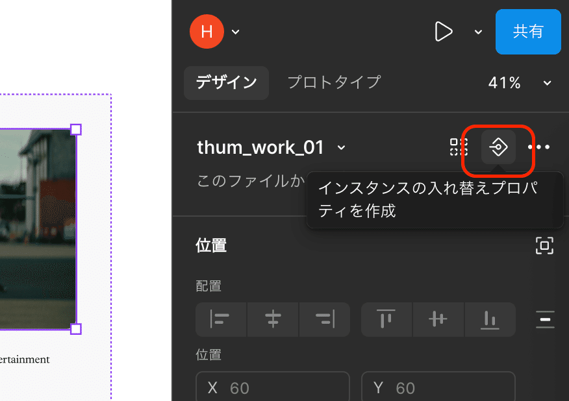The image size is (569, 401).
Task: Click the align left icon
Action: click(221, 319)
